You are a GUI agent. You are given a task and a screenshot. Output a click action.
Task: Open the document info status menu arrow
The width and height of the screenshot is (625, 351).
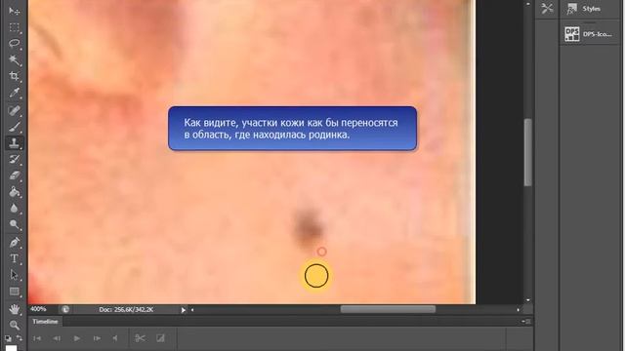click(x=183, y=310)
